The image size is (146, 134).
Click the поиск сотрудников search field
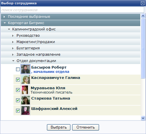pos(72,10)
